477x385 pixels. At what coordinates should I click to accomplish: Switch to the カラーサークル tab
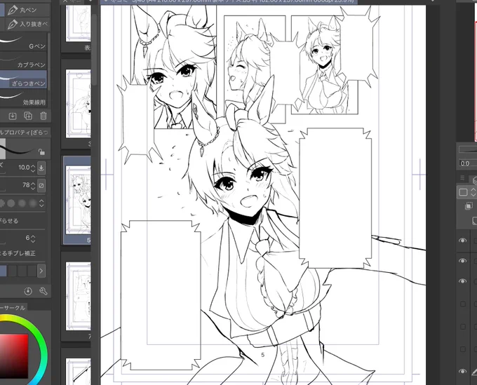[x=13, y=308]
